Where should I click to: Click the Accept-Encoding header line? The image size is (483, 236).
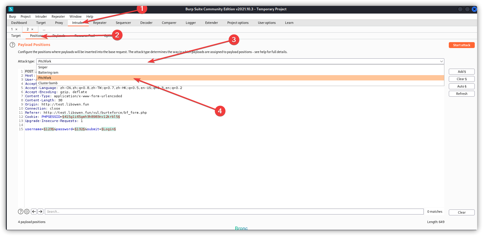[x=56, y=92]
